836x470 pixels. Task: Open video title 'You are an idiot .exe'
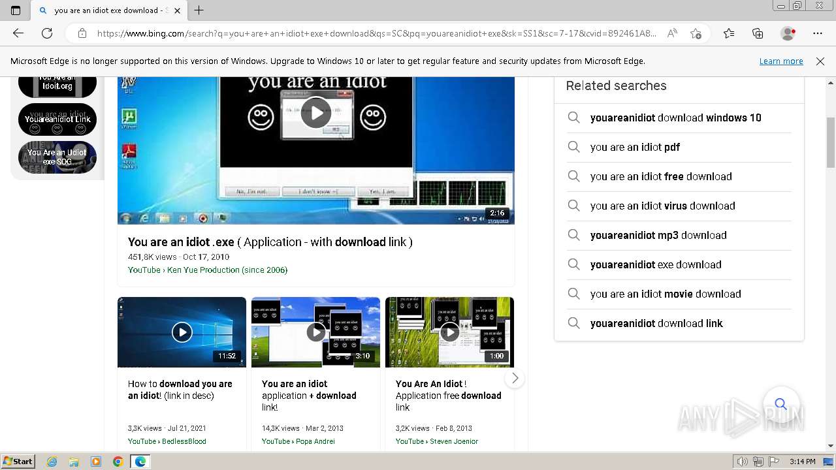270,242
